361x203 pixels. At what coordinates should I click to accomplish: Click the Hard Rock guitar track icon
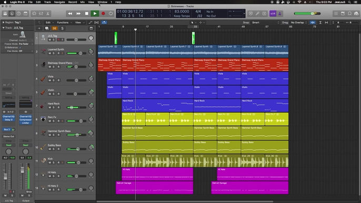coord(42,106)
